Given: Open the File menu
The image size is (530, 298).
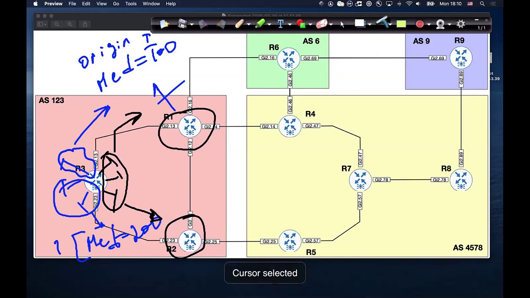Looking at the screenshot, I should [x=72, y=4].
